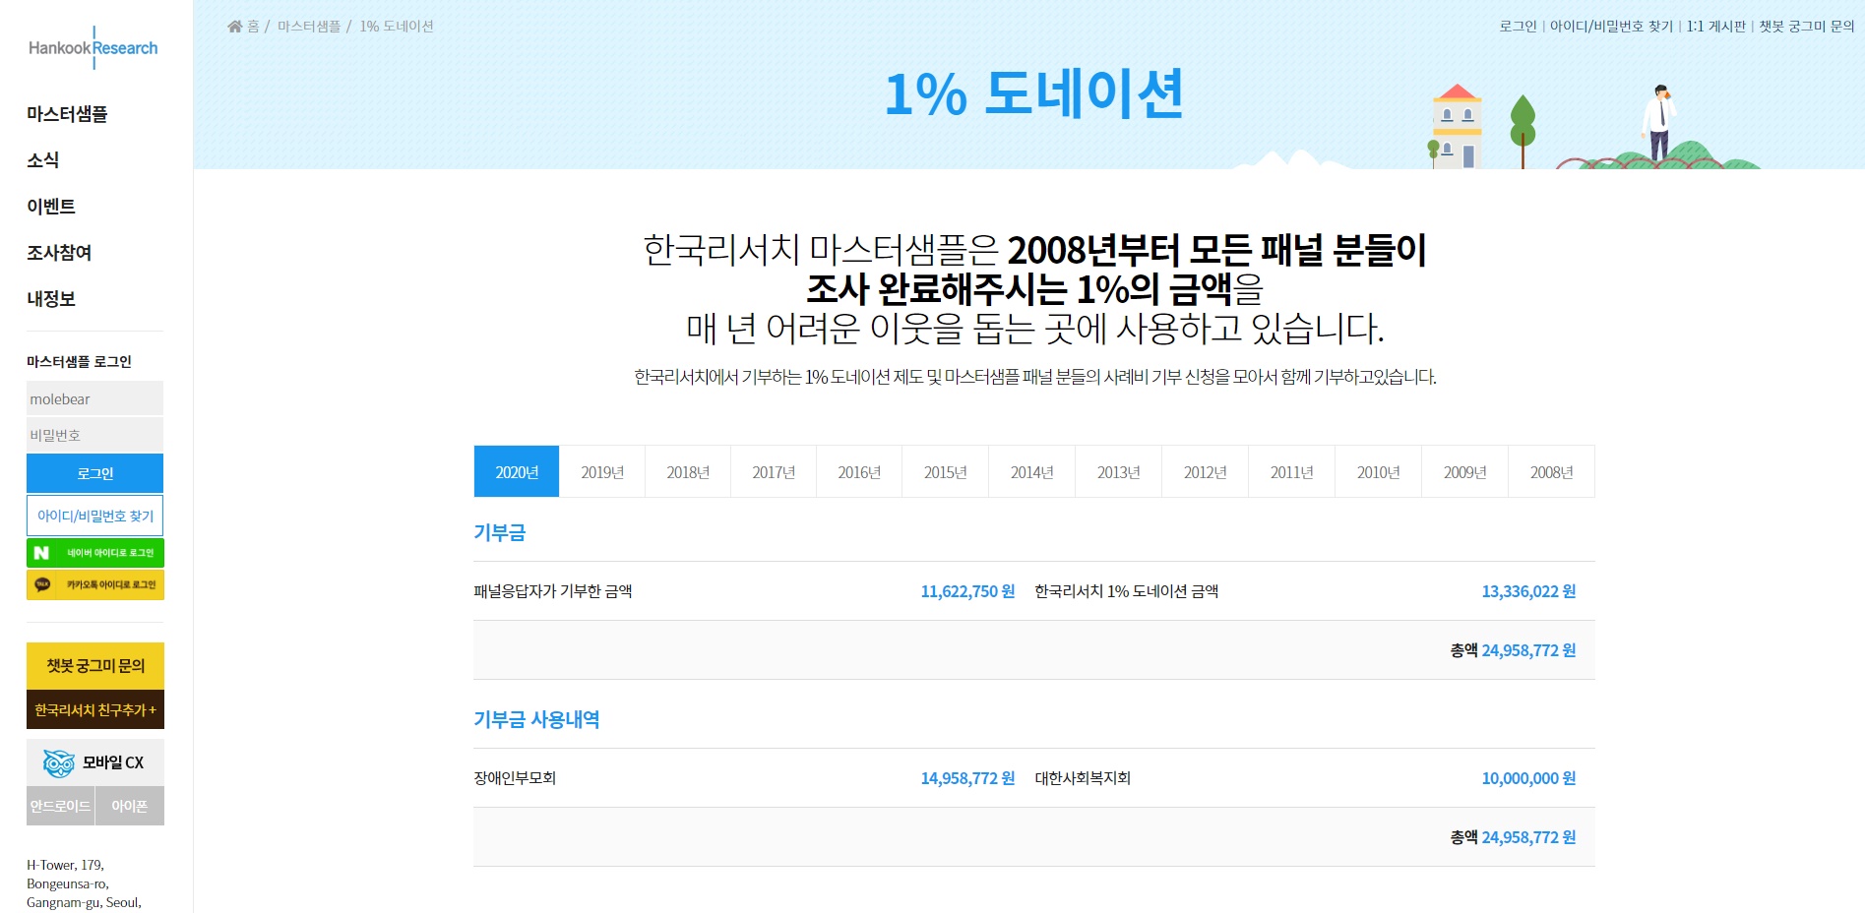The height and width of the screenshot is (913, 1865).
Task: Select the 2020년 tab
Action: 517,471
